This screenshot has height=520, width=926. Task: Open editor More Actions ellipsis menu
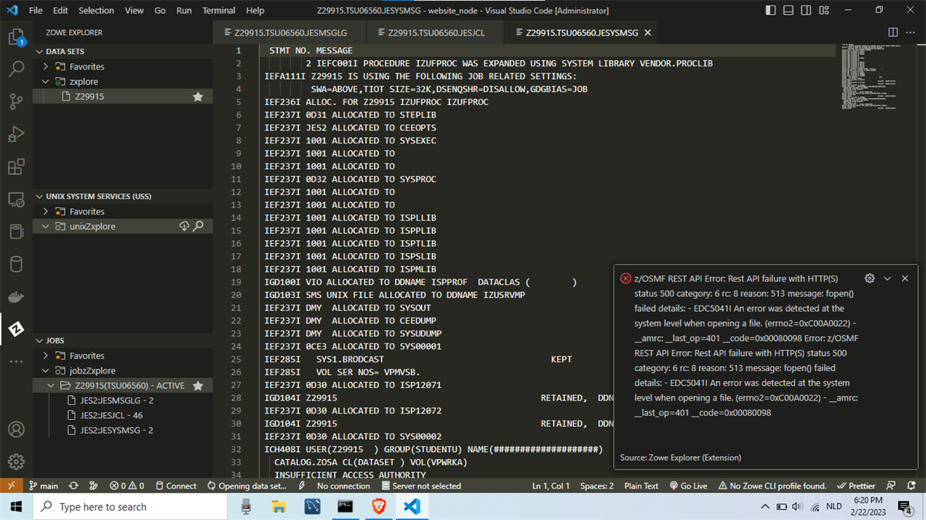tap(911, 32)
